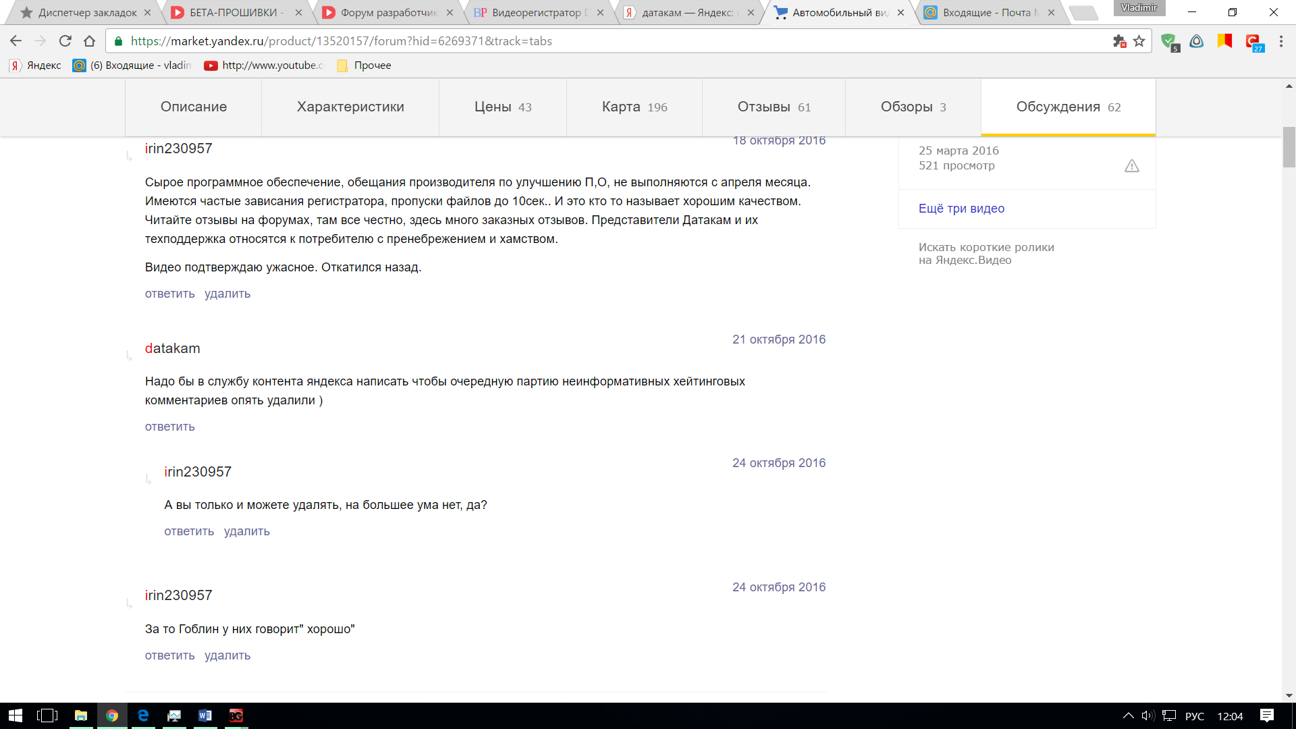1296x729 pixels.
Task: Open Microsoft Edge from the taskbar
Action: [143, 715]
